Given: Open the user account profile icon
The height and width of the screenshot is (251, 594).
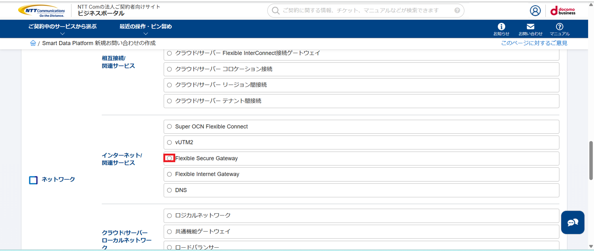Looking at the screenshot, I should [535, 11].
